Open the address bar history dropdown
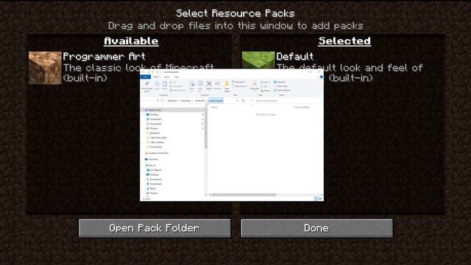The height and width of the screenshot is (265, 471). (237, 101)
